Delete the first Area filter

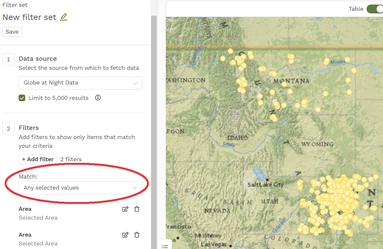pos(137,209)
